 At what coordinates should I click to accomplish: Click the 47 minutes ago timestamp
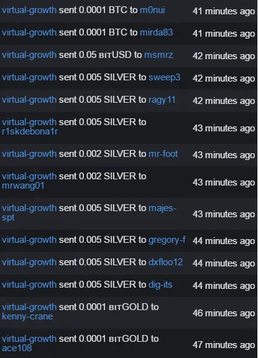(224, 345)
